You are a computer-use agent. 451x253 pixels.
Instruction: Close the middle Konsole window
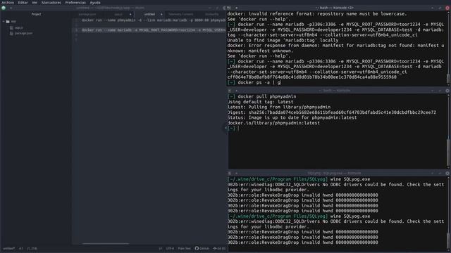[447, 91]
